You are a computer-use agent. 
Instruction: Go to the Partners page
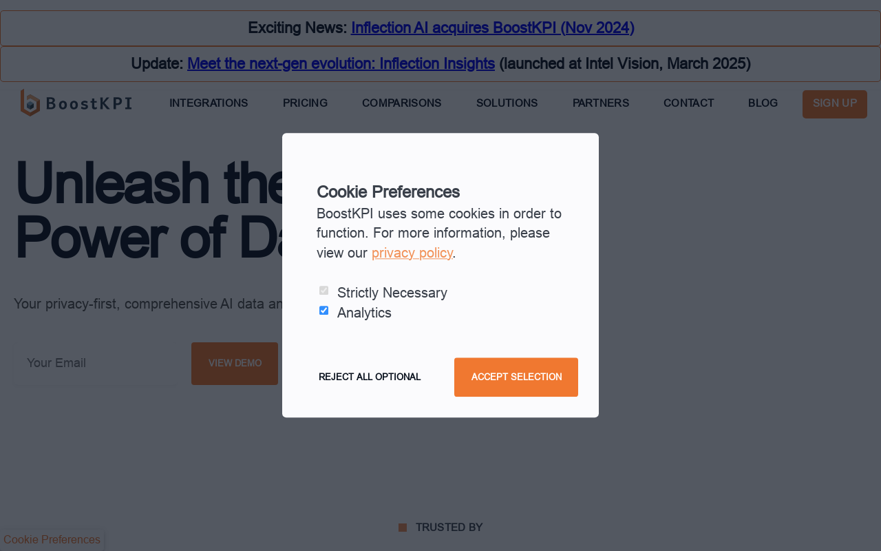(x=601, y=103)
